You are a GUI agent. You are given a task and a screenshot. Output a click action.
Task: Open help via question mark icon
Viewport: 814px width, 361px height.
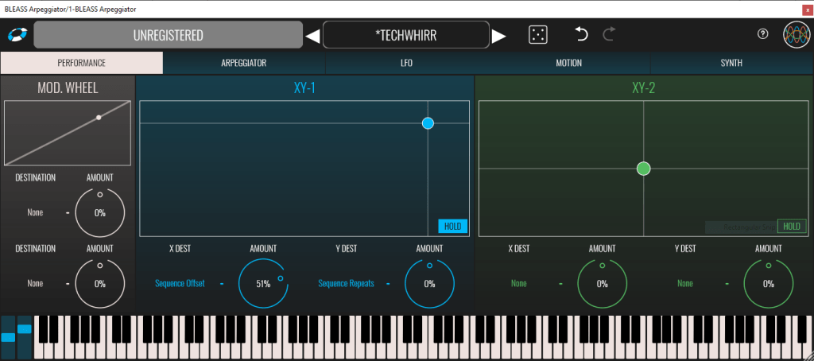pyautogui.click(x=763, y=34)
